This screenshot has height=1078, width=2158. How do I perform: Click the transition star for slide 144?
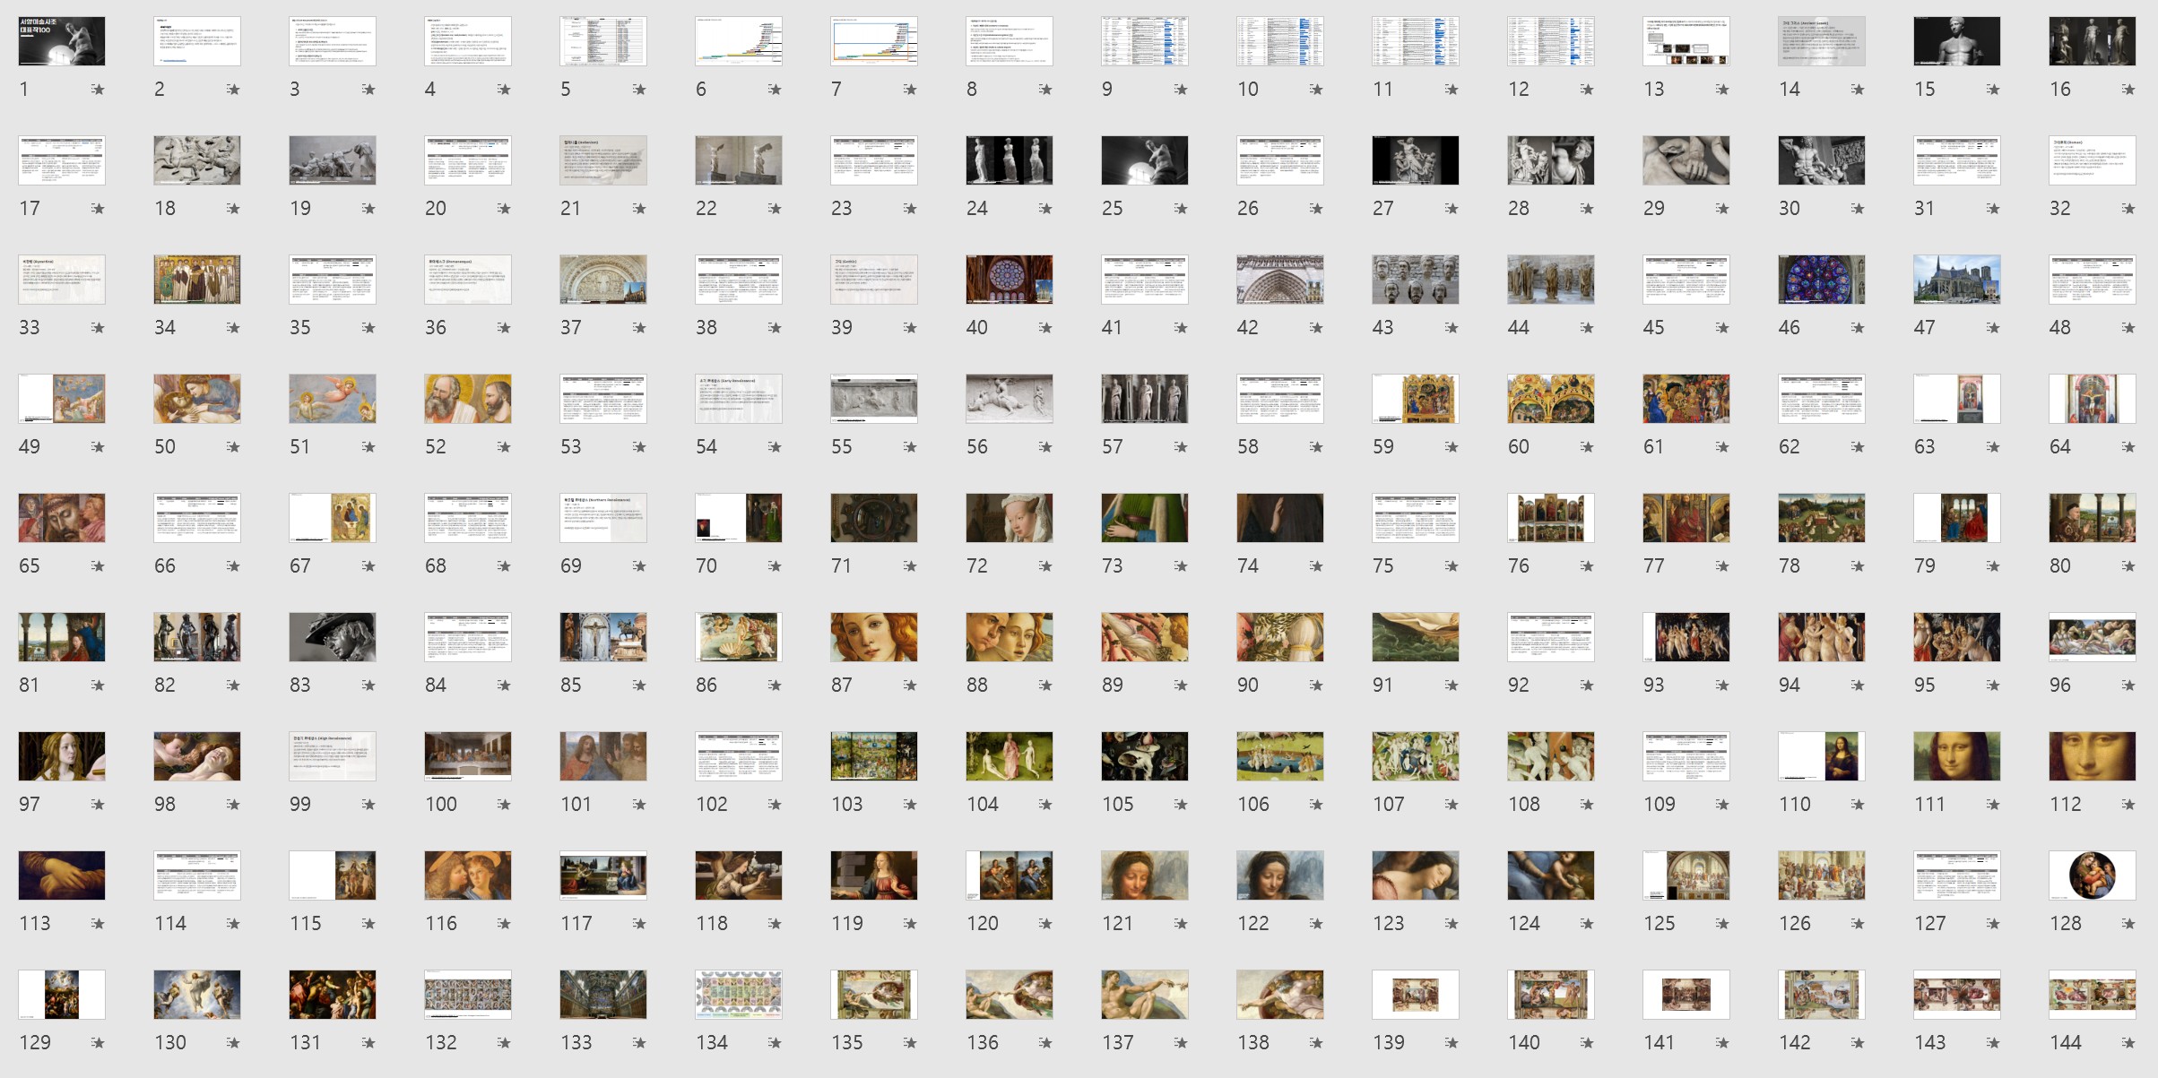tap(2128, 1043)
